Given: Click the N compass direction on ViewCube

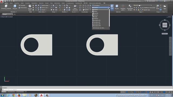Looking at the screenshot, I should [165, 20].
